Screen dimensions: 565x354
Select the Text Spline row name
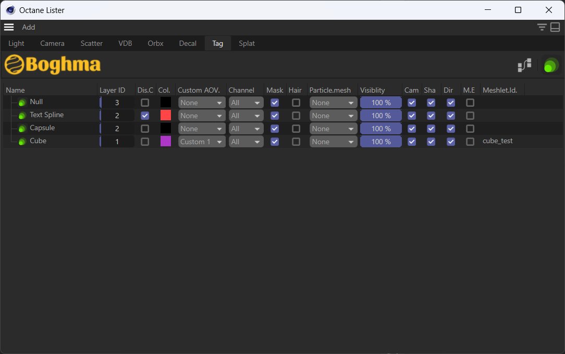click(x=47, y=115)
